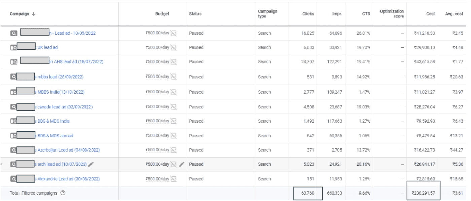Click budget chart icon in Alexandria Lead ad row

[173, 179]
